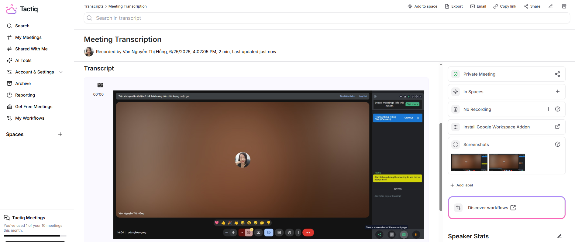Click the pencil edit icon in top toolbar

coord(550,6)
